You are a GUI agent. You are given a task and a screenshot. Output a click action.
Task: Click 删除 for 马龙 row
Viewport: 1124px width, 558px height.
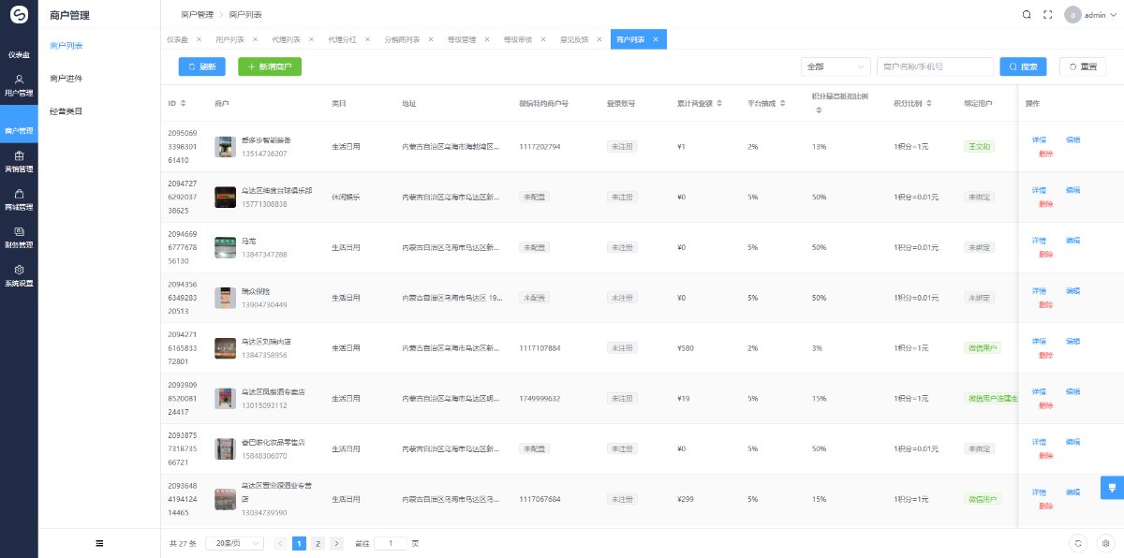click(x=1046, y=255)
